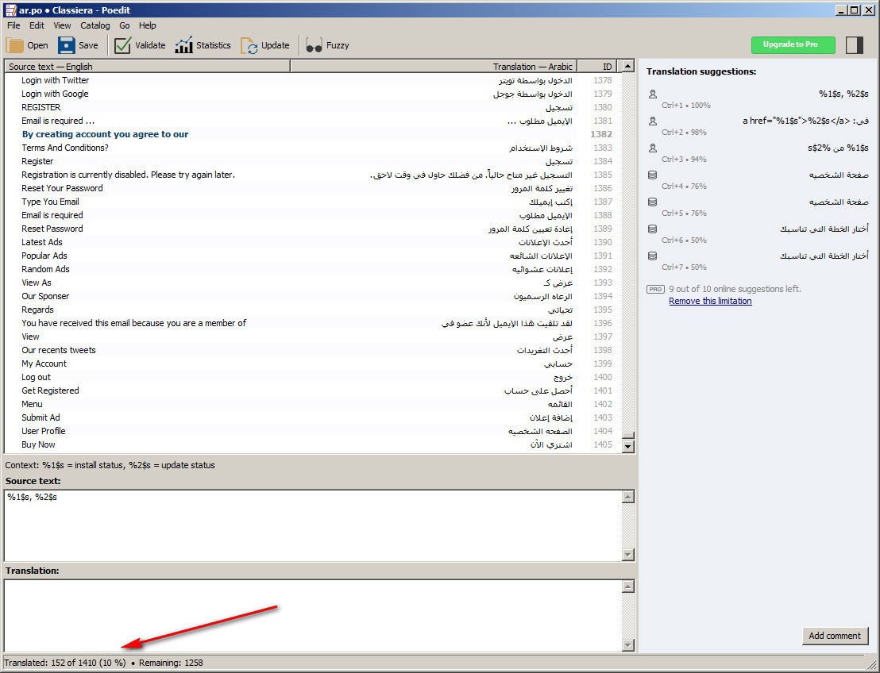Apply the '%1$s, %2$s' 100% suggestion

(x=758, y=98)
